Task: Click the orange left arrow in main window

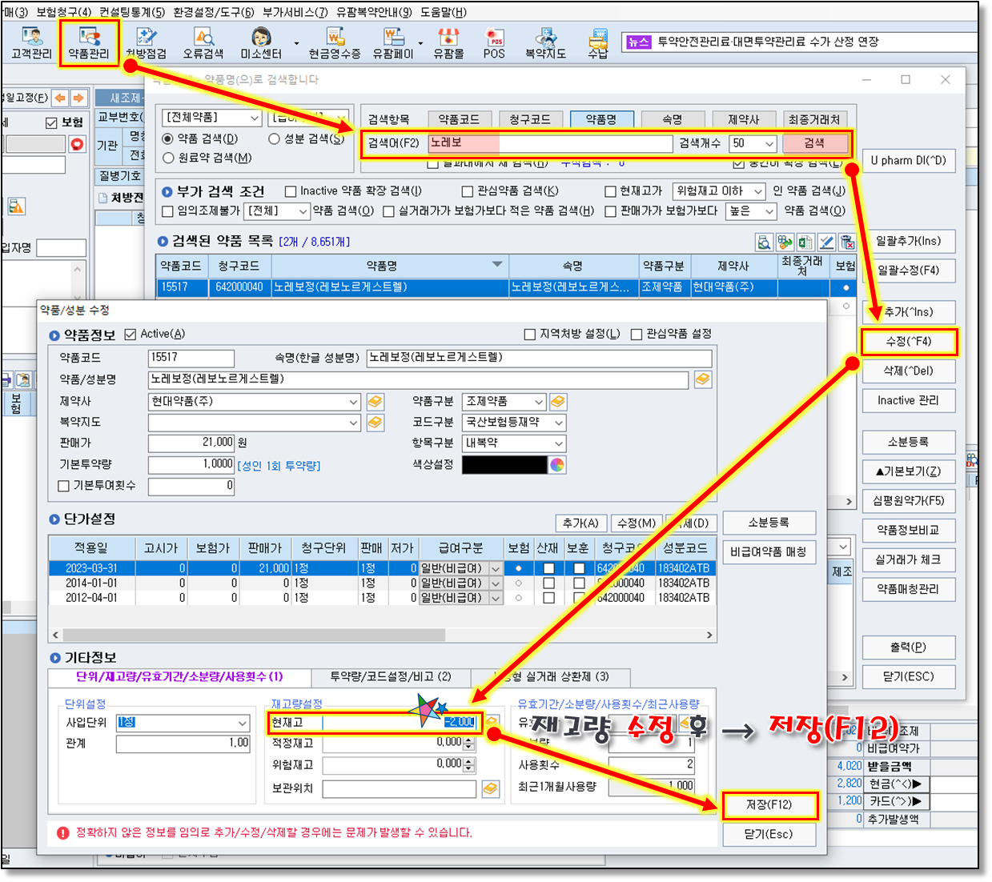Action: click(x=61, y=98)
